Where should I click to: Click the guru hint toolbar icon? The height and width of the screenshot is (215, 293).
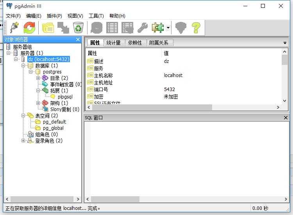[x=180, y=28]
